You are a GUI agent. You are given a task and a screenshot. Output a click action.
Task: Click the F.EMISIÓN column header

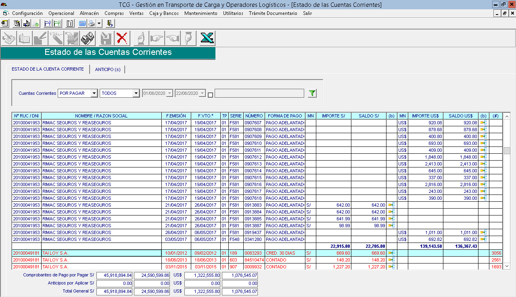175,116
